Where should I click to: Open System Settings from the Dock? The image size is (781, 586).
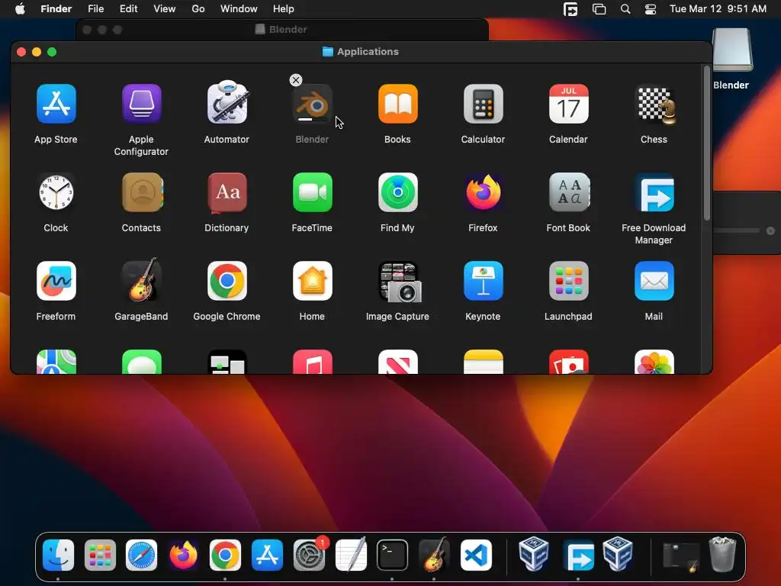tap(309, 555)
